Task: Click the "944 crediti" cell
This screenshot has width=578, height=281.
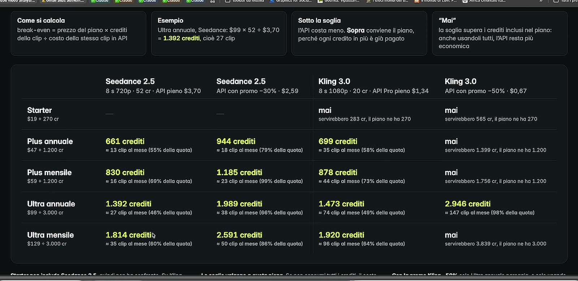Action: tap(236, 141)
